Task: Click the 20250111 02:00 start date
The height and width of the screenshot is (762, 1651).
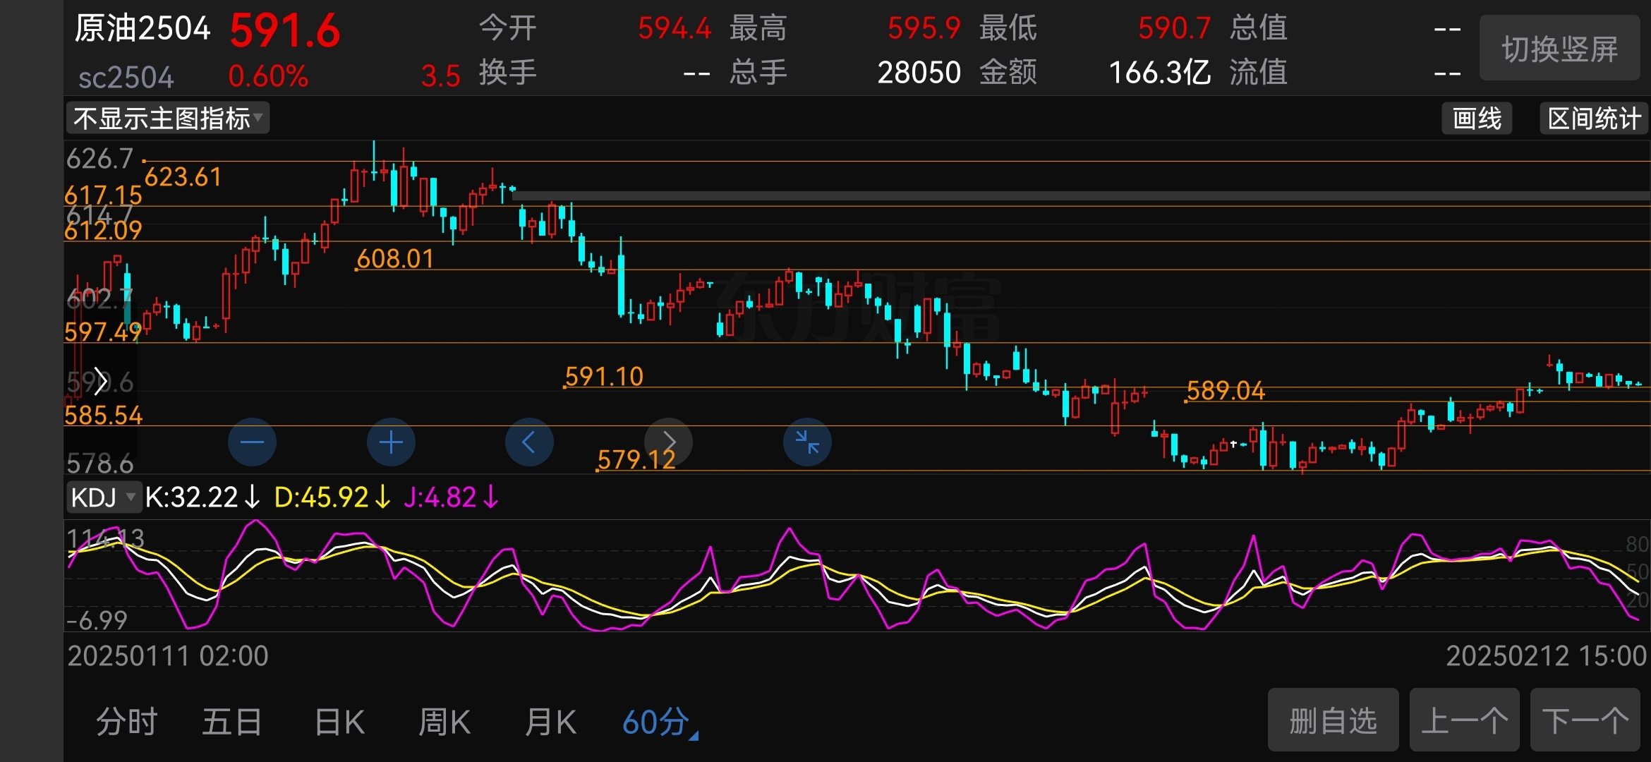Action: [168, 656]
